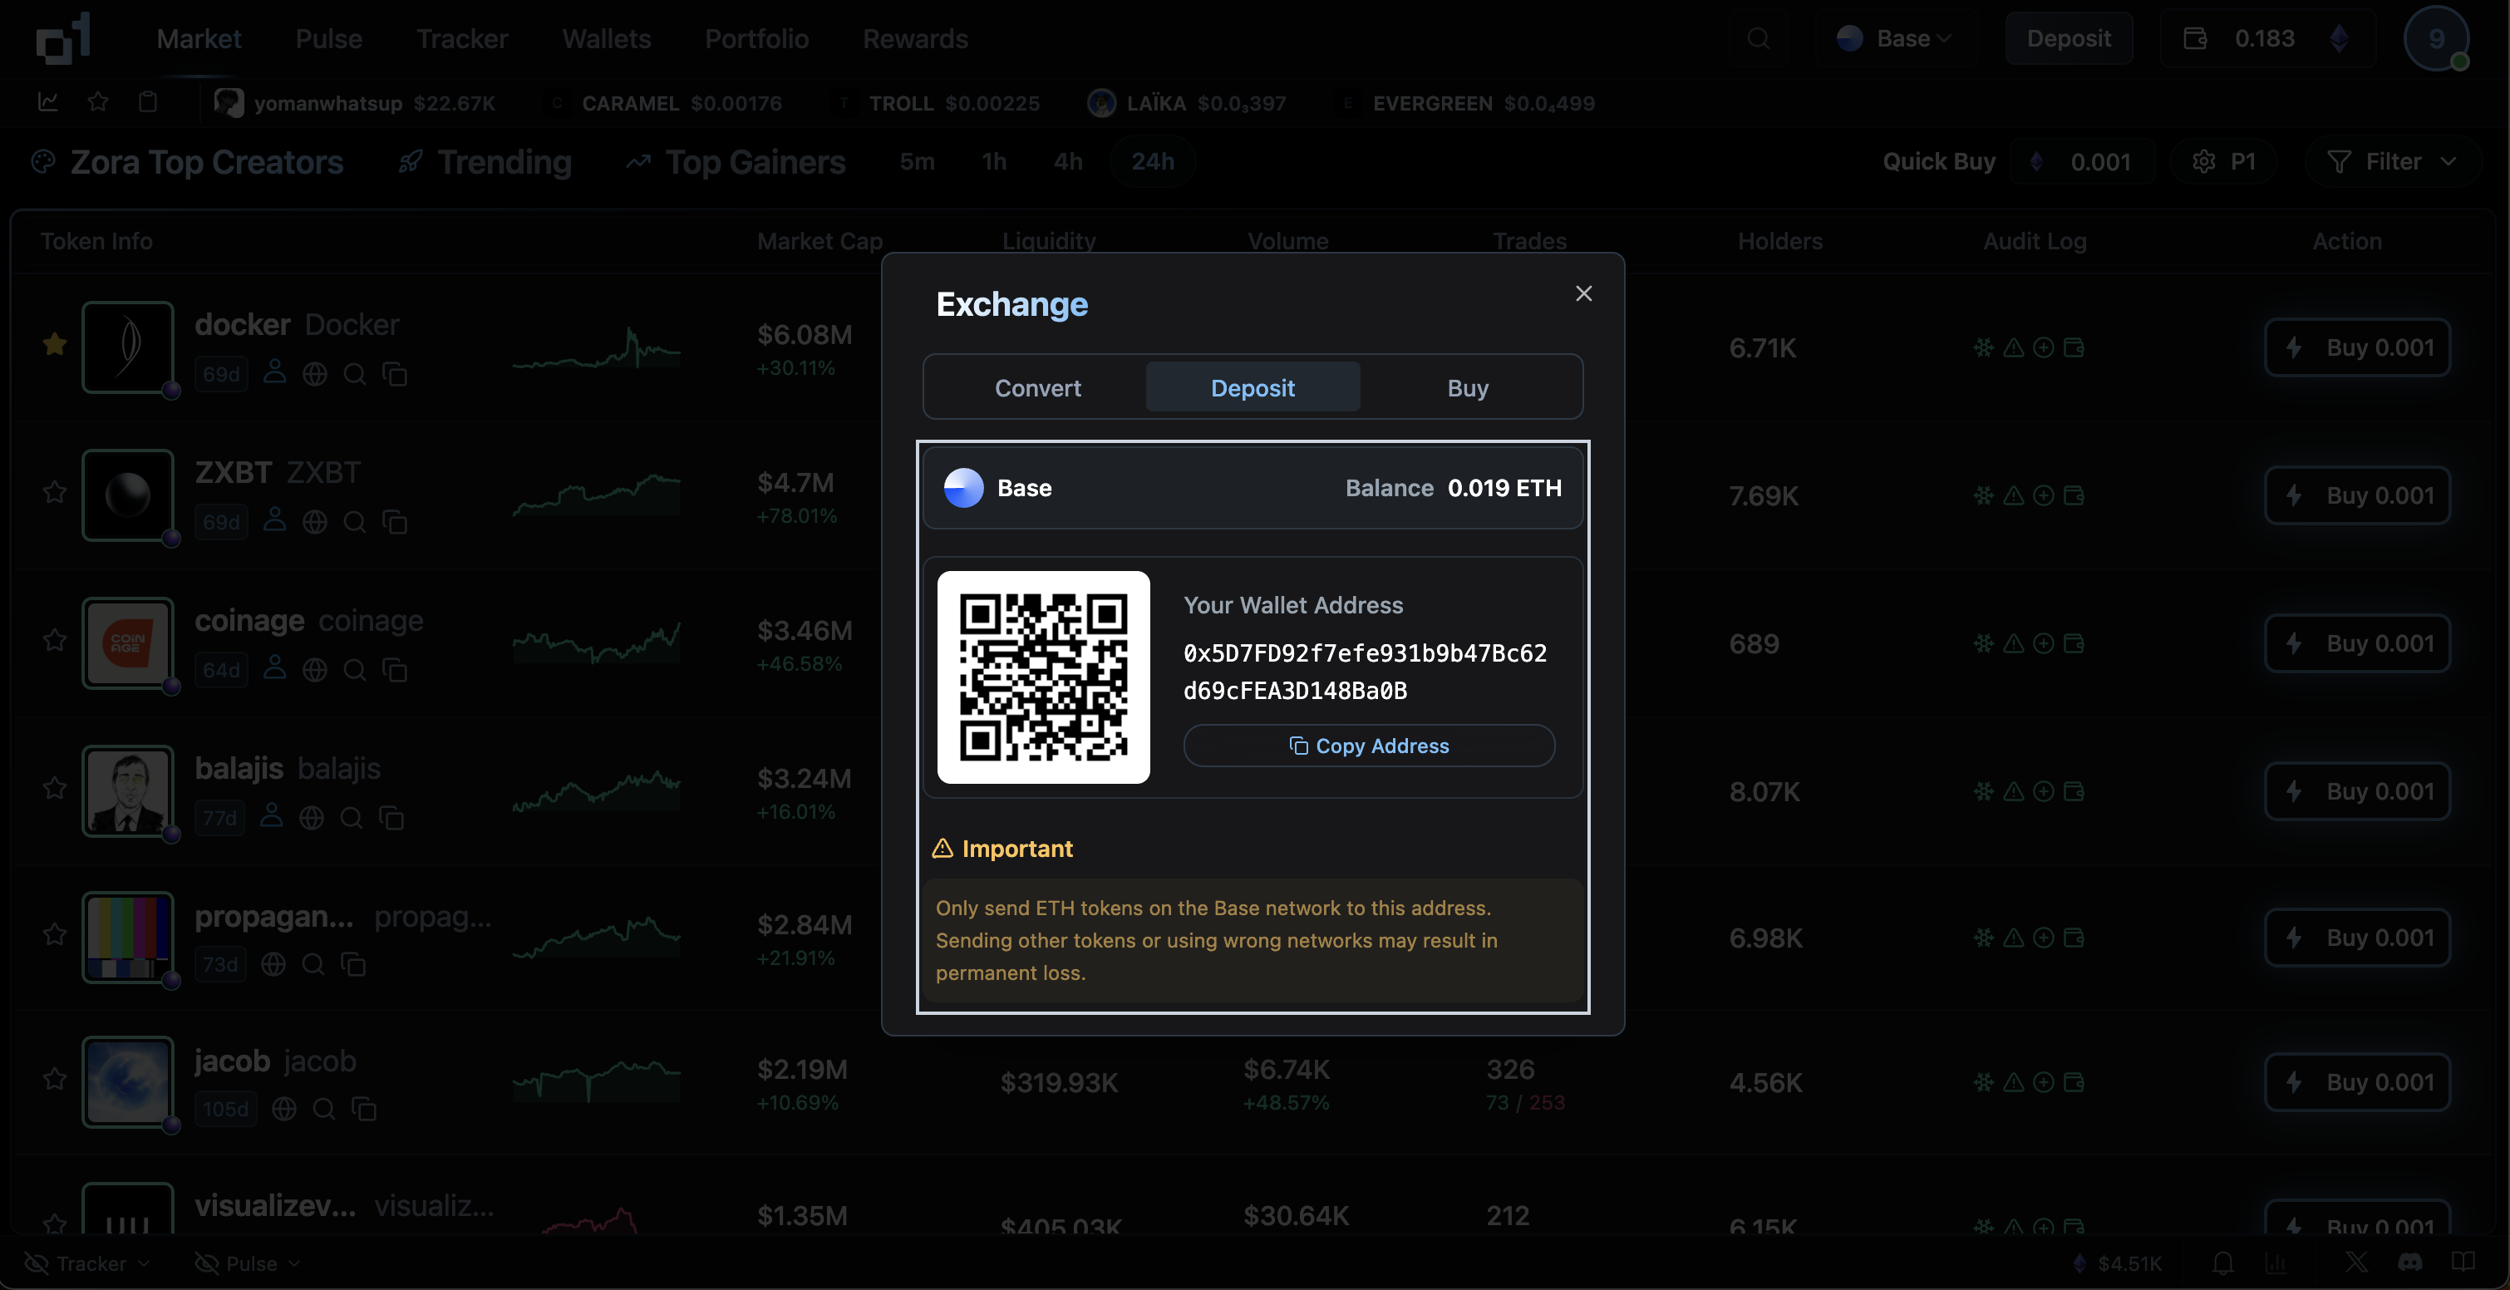The image size is (2510, 1290).
Task: Click the wallet icon in ZXBT's audit log
Action: tap(2074, 495)
